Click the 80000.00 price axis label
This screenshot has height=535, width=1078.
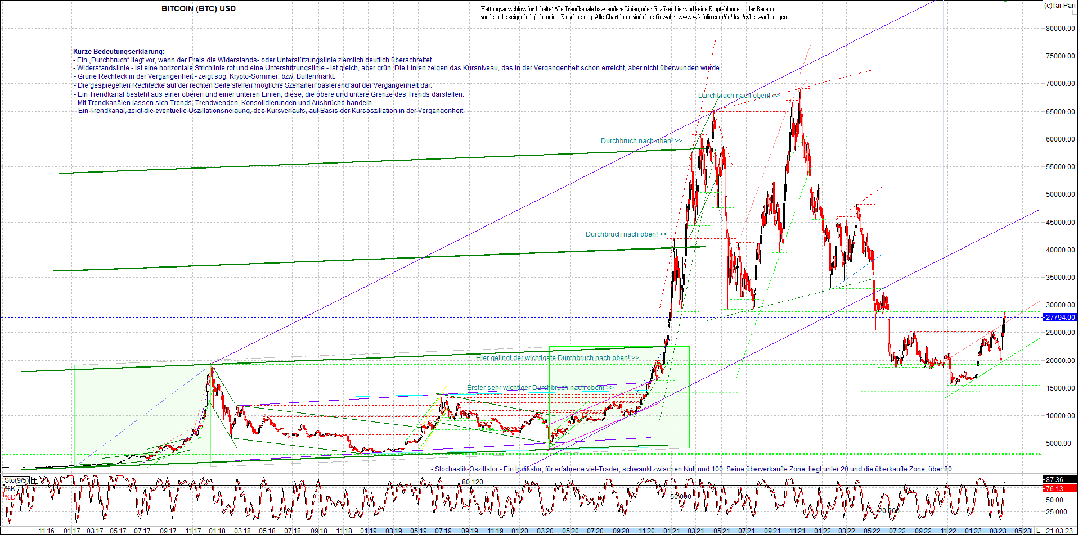[x=1061, y=28]
